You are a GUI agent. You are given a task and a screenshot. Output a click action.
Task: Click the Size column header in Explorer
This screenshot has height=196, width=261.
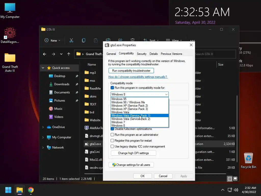pos(221,65)
